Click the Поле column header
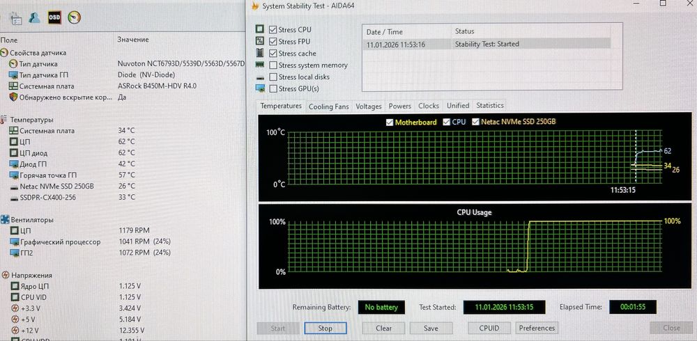The width and height of the screenshot is (697, 341). [10, 40]
